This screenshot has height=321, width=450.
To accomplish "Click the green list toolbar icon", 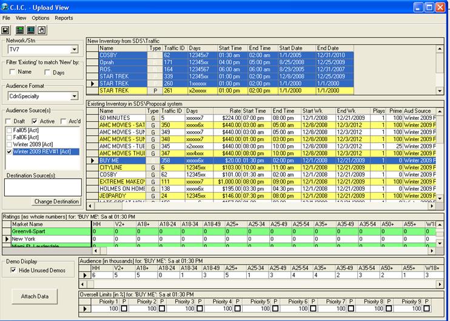I will [19, 29].
